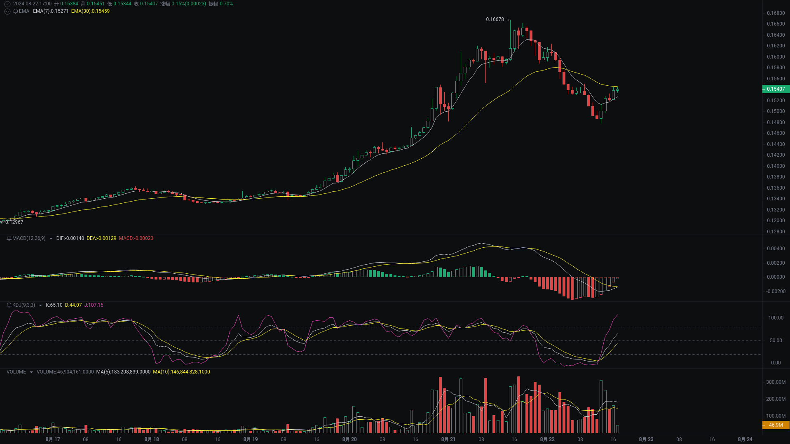Click the 0.16800 price axis label
The image size is (790, 444).
[776, 13]
